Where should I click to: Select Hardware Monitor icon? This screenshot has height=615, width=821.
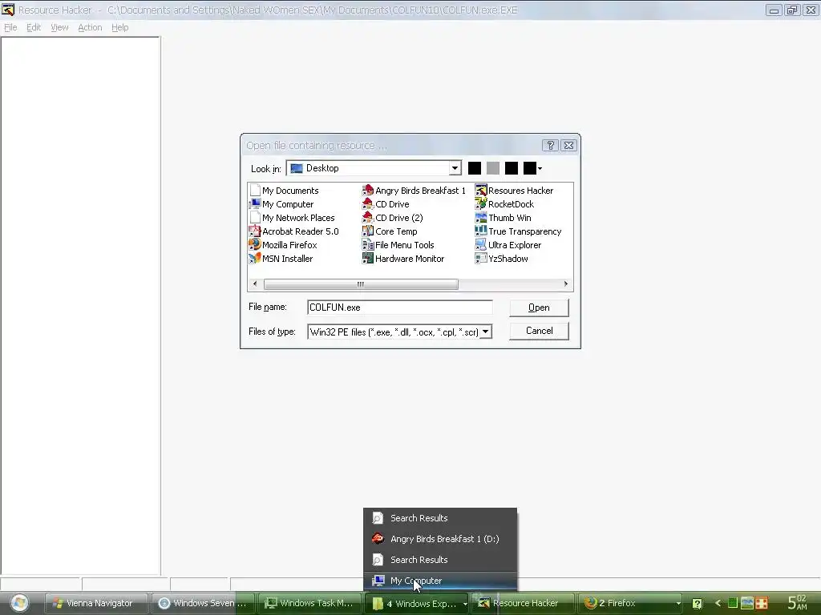(x=368, y=259)
